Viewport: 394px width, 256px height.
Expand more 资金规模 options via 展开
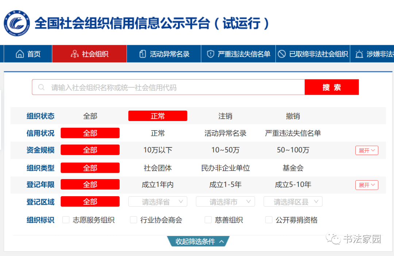366,150
